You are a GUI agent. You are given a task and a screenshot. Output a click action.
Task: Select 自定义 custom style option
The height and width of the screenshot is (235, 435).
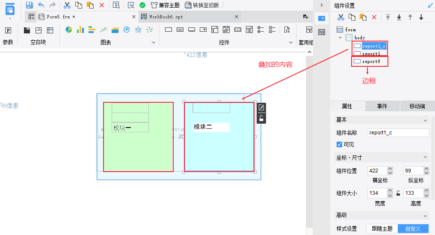pos(413,229)
